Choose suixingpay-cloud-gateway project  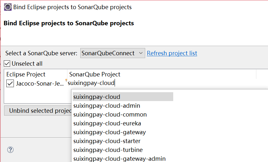point(109,132)
